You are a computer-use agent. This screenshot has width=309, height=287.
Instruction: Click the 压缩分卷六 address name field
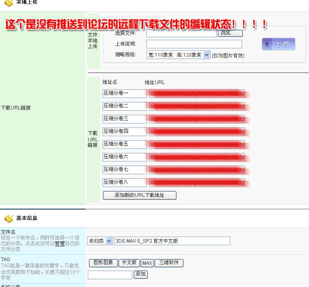coord(125,157)
